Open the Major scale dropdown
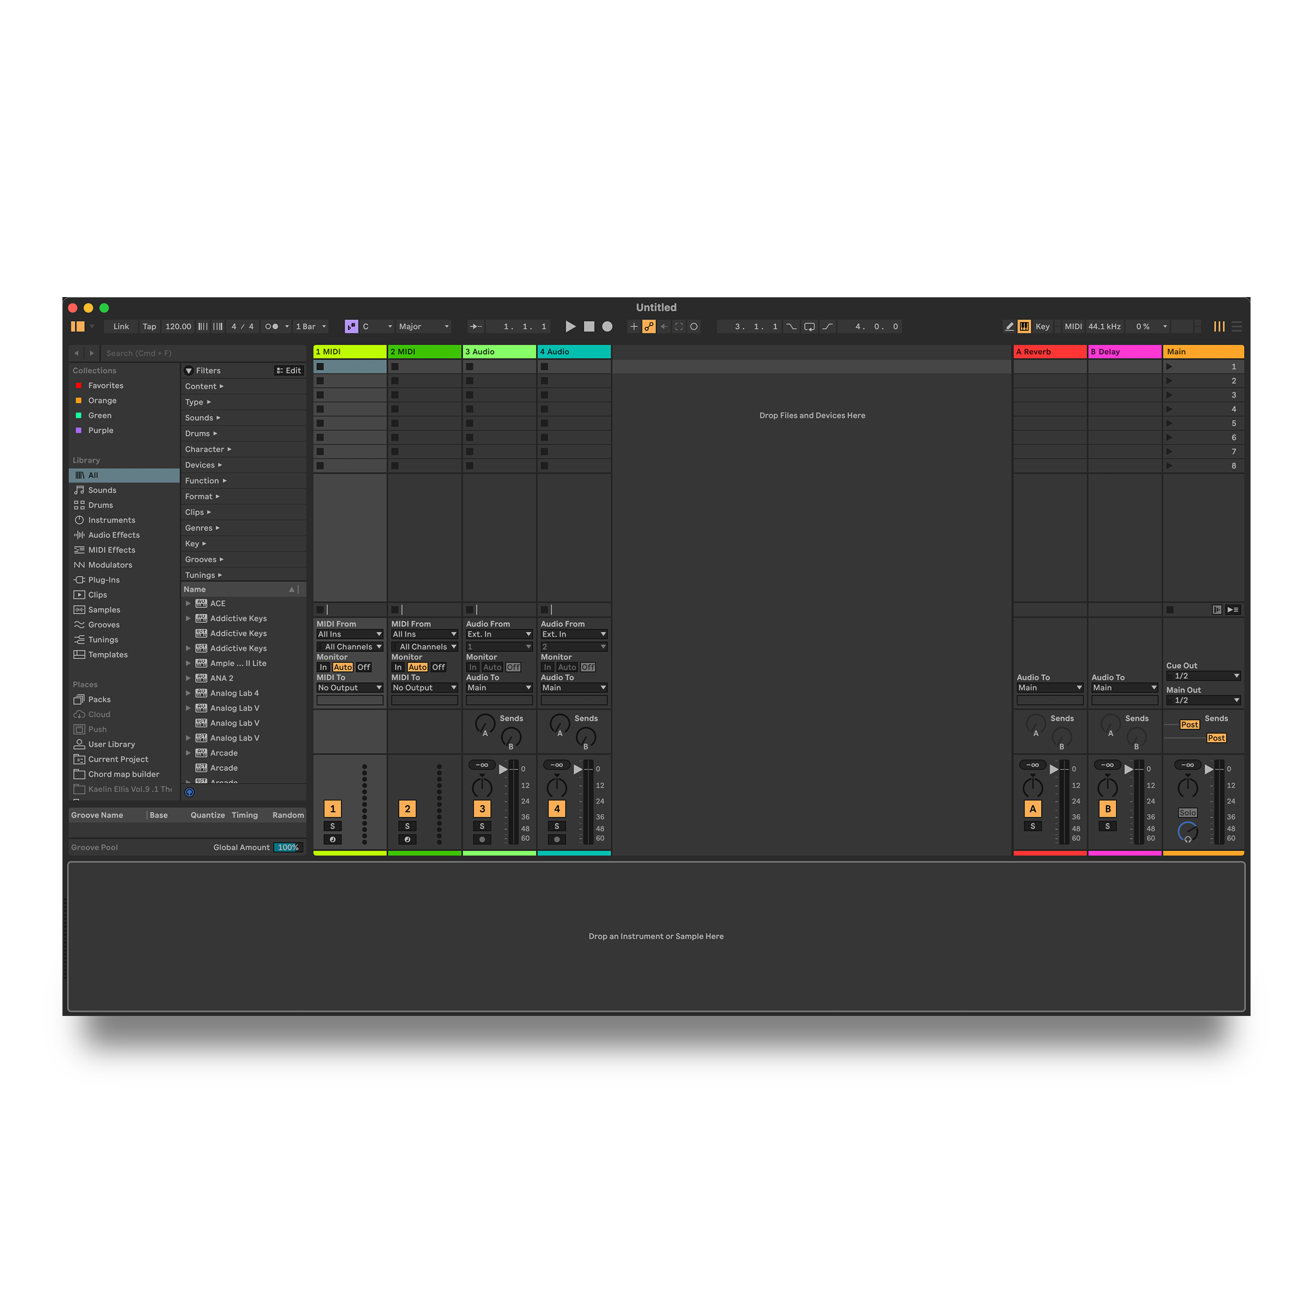 point(423,326)
